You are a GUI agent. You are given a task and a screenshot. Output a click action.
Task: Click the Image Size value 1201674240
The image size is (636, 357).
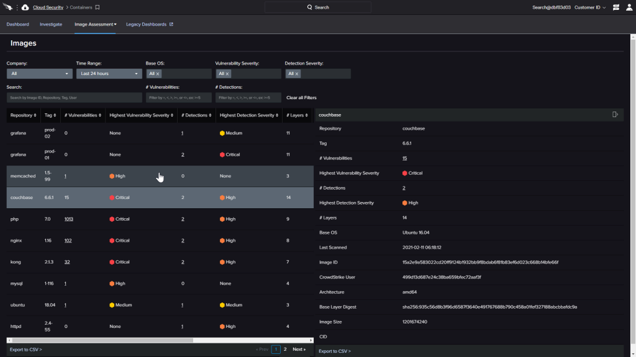coord(414,322)
